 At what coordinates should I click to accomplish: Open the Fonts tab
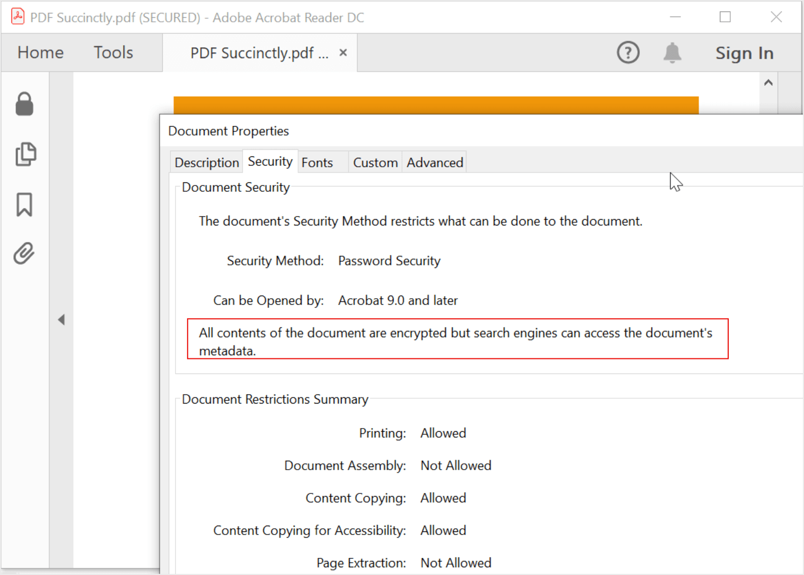click(317, 163)
